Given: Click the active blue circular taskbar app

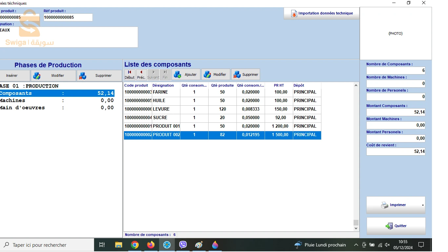Looking at the screenshot, I should [x=167, y=245].
